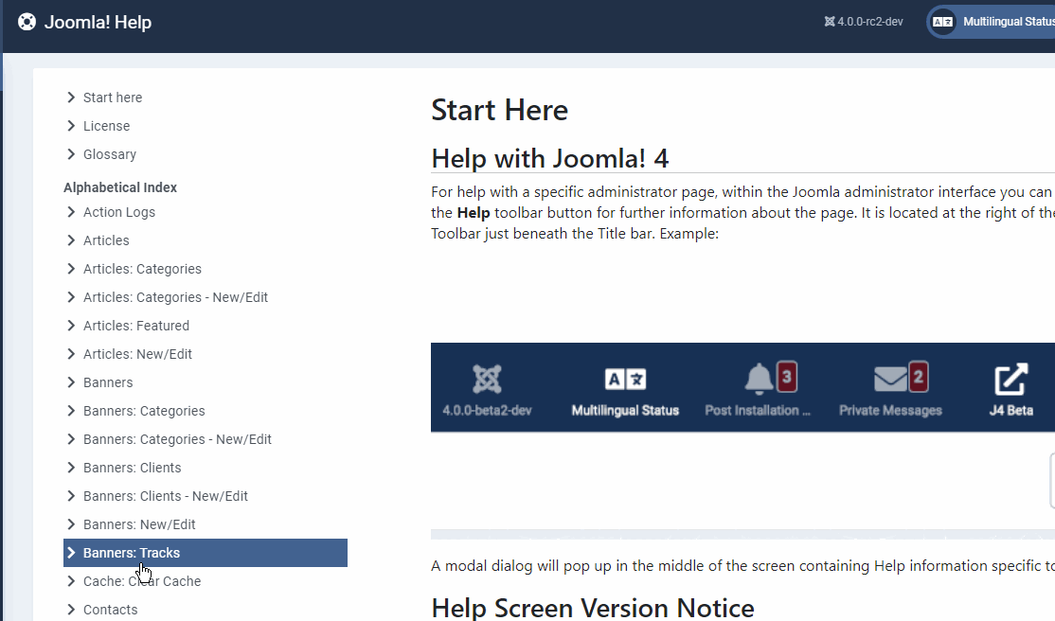Open the Glossary help topic
This screenshot has height=621, width=1055.
tap(110, 154)
